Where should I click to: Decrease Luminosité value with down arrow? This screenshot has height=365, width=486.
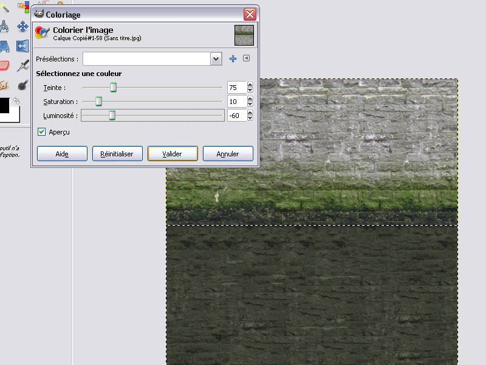click(250, 118)
